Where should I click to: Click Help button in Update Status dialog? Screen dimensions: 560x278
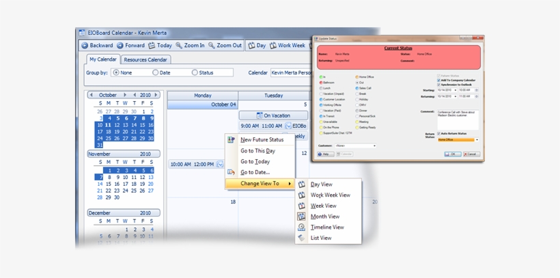click(326, 154)
